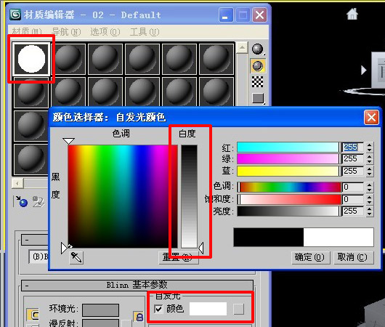Click the red 红 value up arrow
The height and width of the screenshot is (327, 385).
pos(370,145)
